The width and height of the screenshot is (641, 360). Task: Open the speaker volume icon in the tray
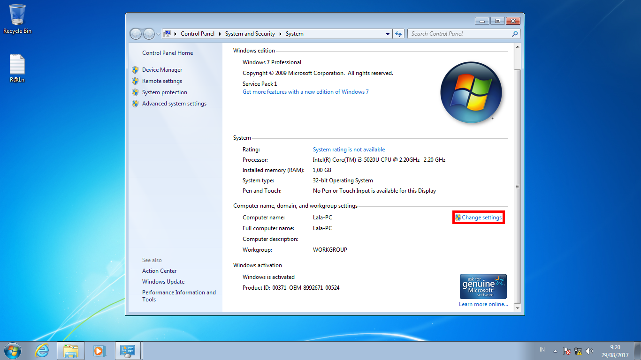pyautogui.click(x=589, y=351)
